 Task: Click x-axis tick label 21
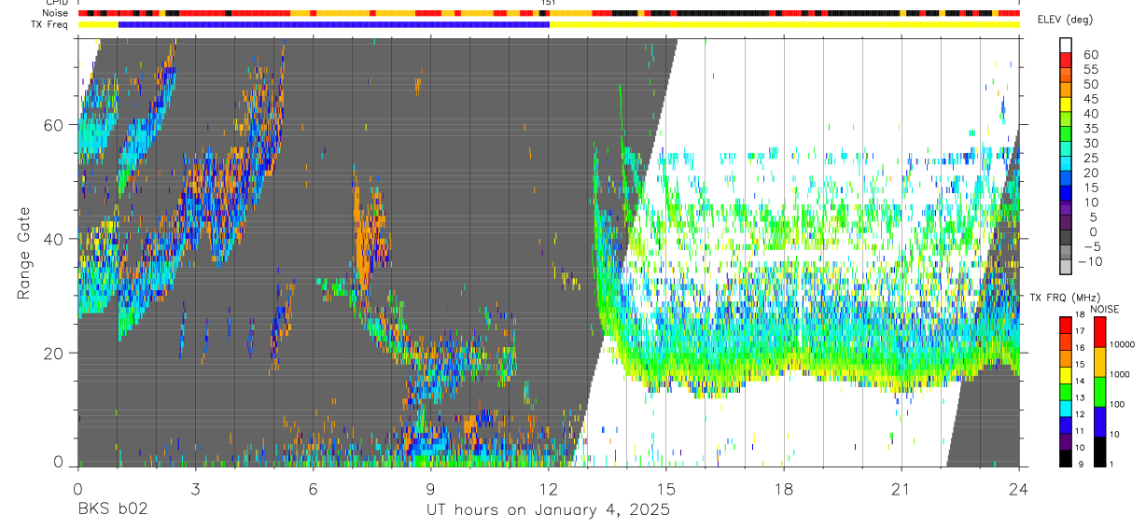click(901, 489)
